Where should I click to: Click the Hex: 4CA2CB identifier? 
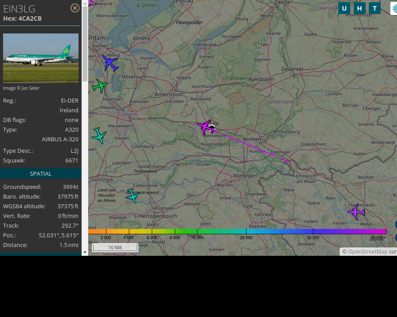point(22,18)
